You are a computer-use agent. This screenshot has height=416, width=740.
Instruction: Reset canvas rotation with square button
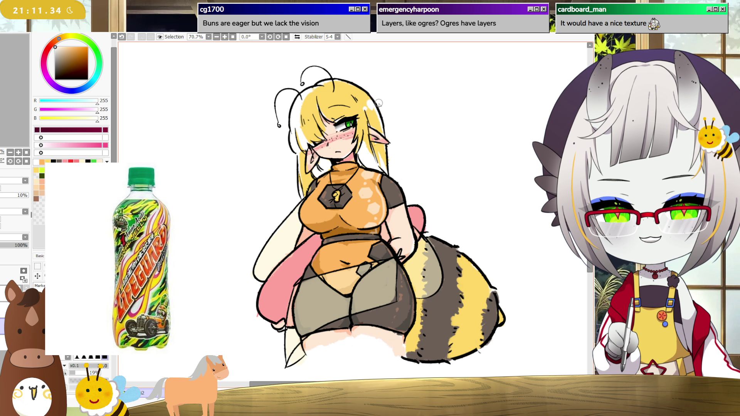pyautogui.click(x=286, y=37)
